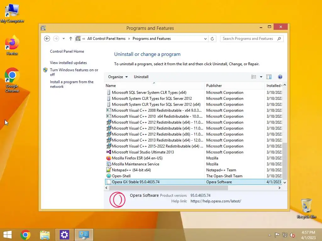Open the help.opera.com help link
Screen dimensions: 322x241
(216, 201)
